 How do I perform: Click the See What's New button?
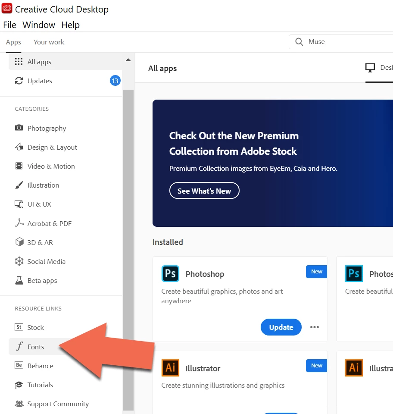204,191
